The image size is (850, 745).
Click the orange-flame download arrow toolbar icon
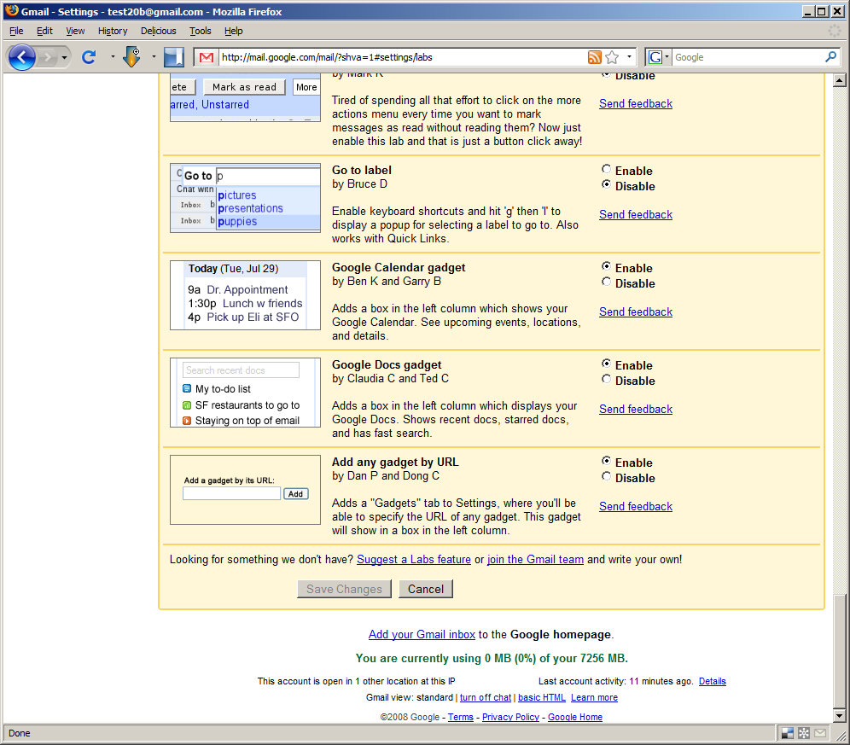coord(131,57)
